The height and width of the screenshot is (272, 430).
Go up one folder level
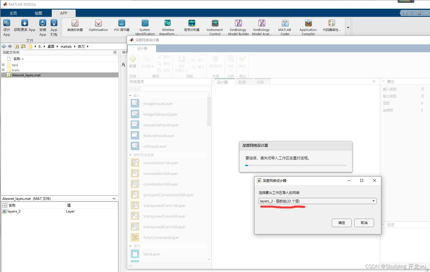pyautogui.click(x=17, y=46)
